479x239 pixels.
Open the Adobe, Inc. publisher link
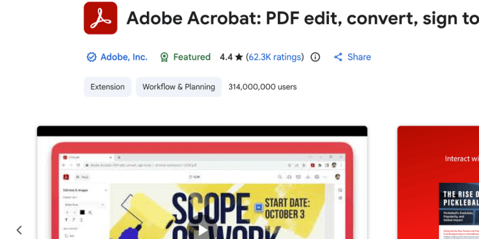point(124,57)
